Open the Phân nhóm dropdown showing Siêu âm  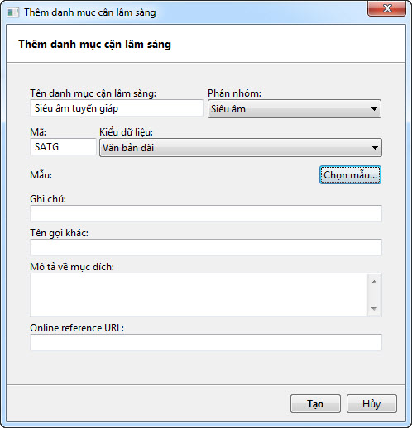tap(295, 109)
